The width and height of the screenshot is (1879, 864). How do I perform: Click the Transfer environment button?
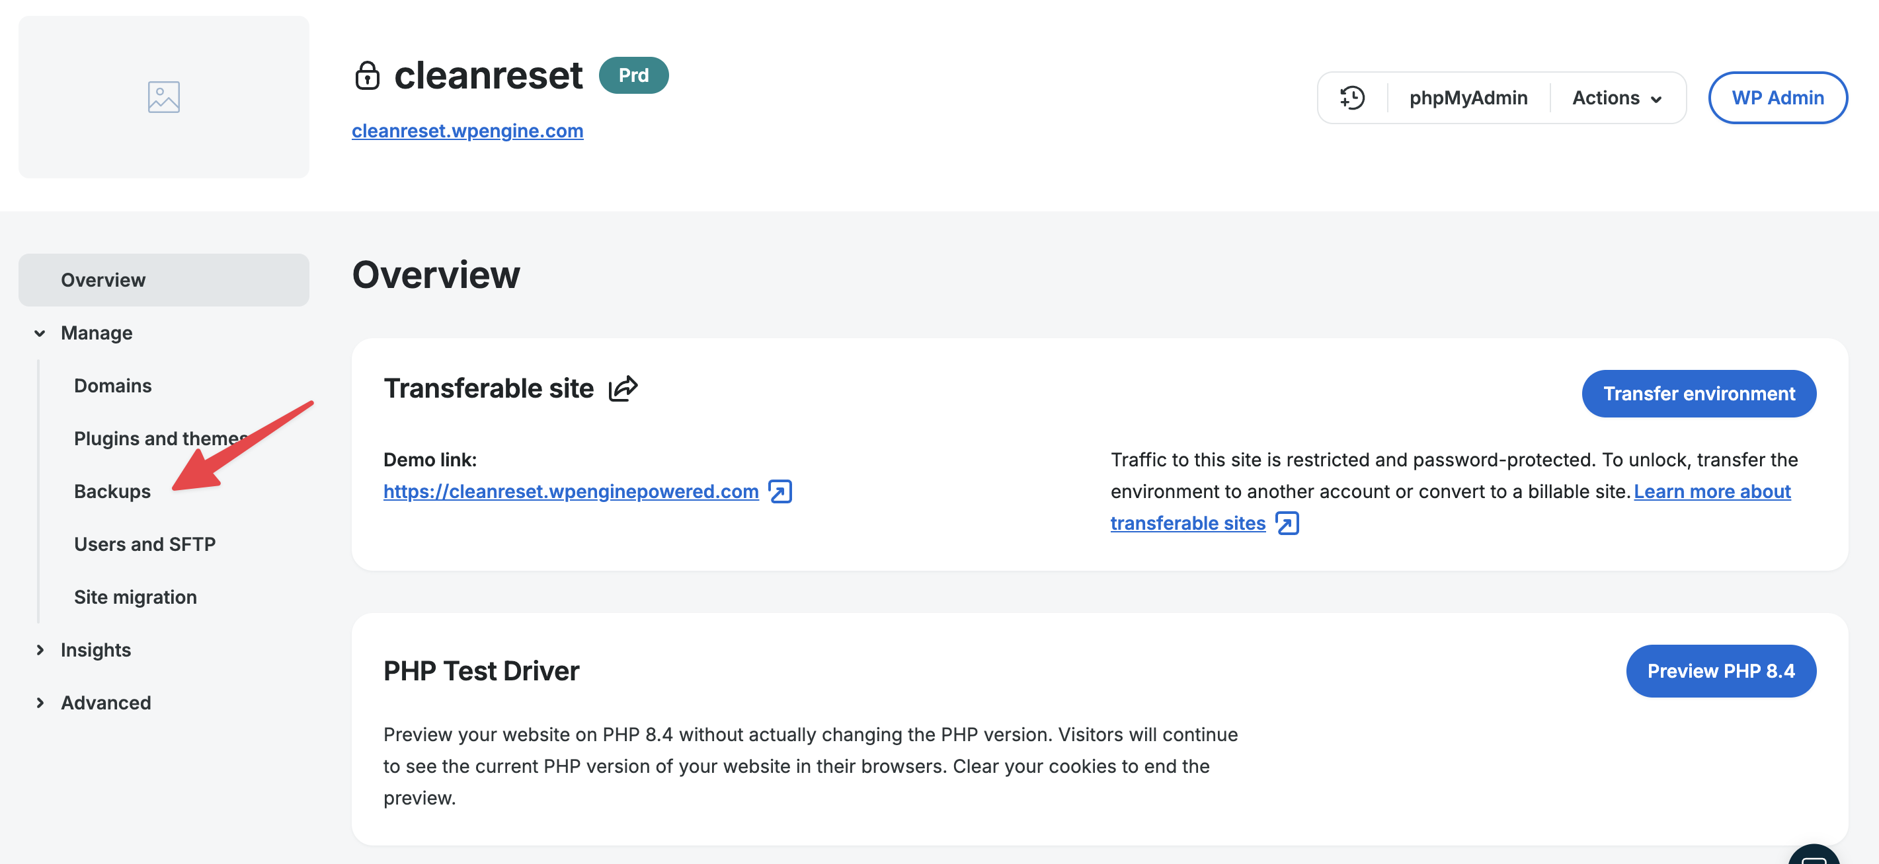[1698, 394]
